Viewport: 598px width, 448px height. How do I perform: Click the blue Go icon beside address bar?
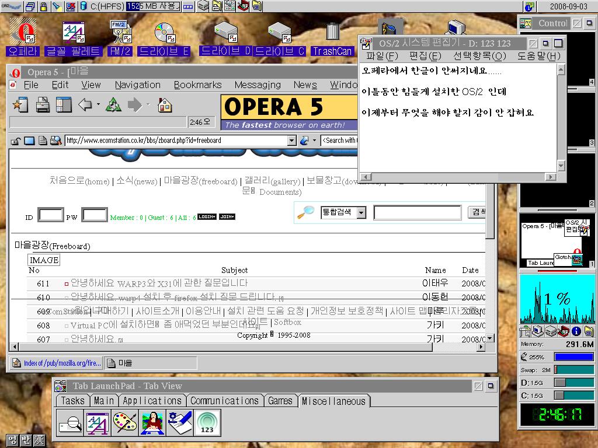[304, 140]
